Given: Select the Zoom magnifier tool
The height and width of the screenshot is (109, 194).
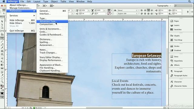Looking at the screenshot, I should (2, 82).
